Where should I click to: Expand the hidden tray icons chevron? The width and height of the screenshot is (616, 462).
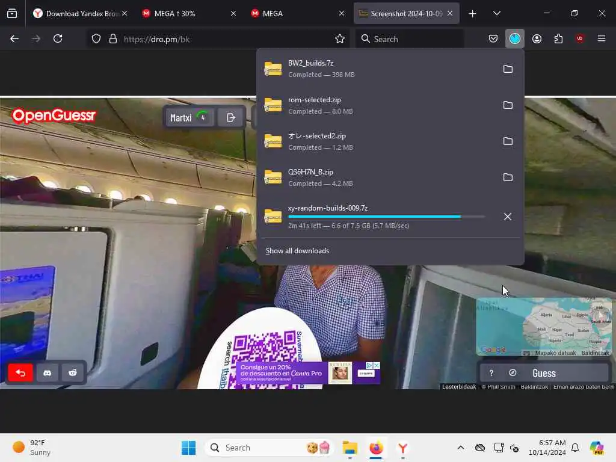click(x=460, y=448)
